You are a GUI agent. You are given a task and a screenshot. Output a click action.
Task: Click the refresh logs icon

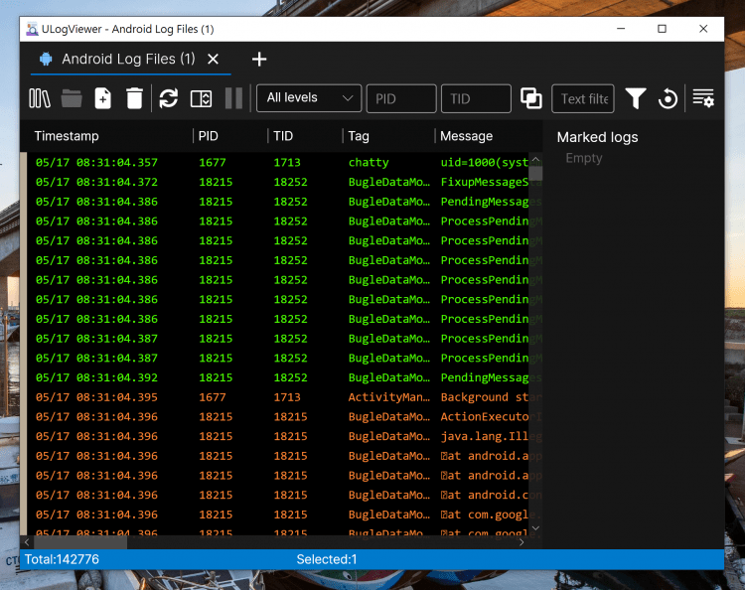click(169, 97)
